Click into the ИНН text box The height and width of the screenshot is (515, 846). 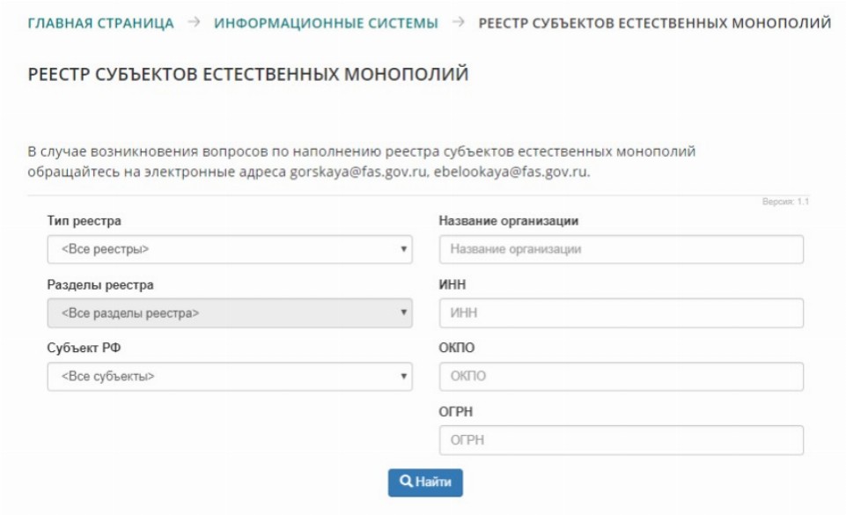(621, 313)
